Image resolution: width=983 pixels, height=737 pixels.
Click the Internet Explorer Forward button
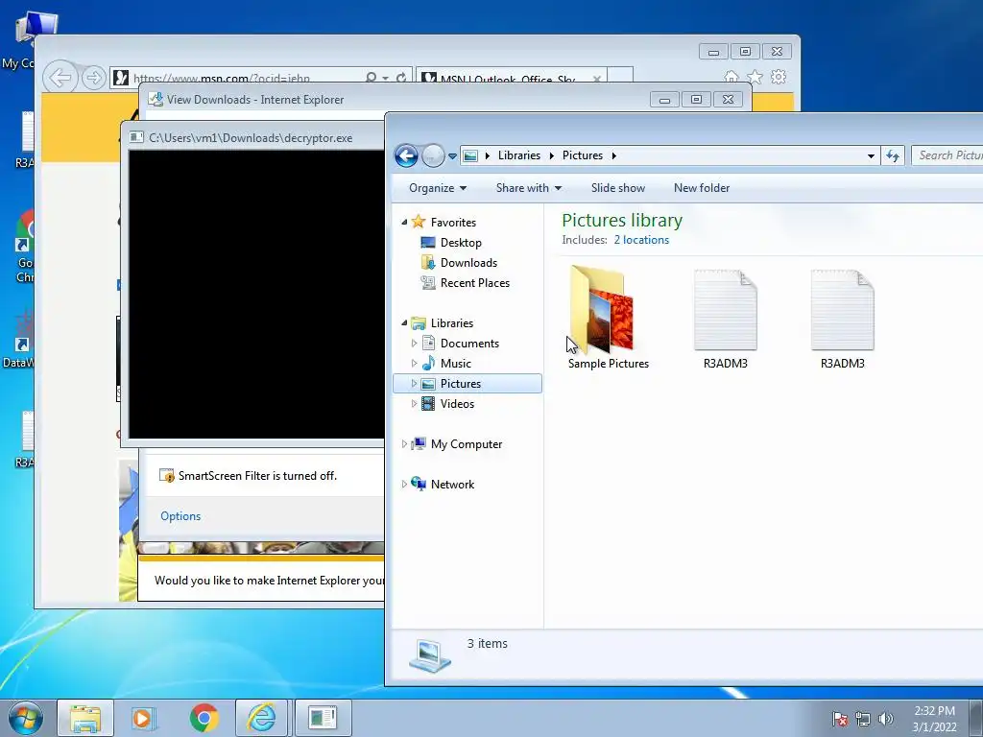click(x=93, y=78)
